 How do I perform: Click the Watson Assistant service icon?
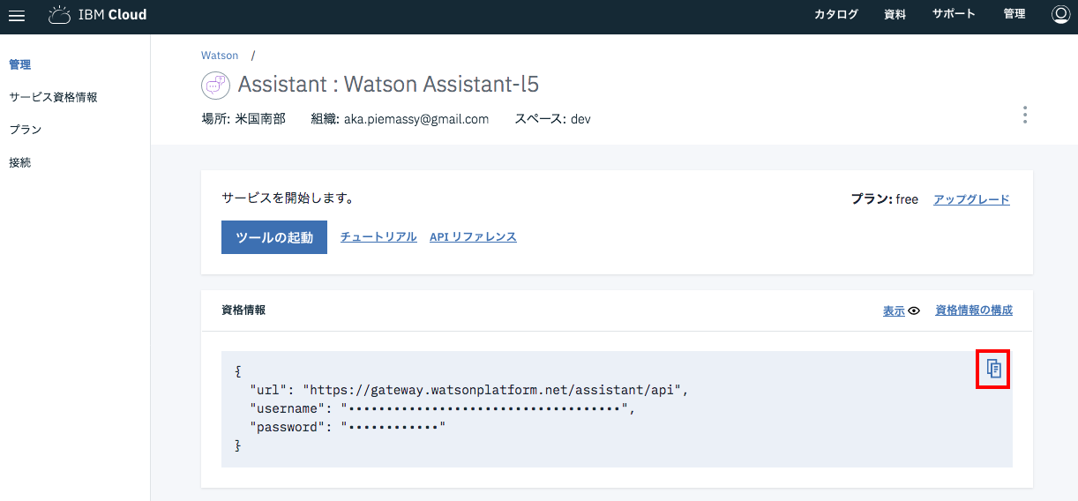[215, 85]
